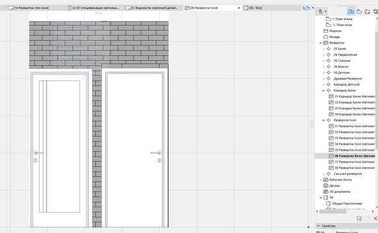Collapse the Развертки group in Navigator
This screenshot has height=233, width=378.
click(320, 43)
